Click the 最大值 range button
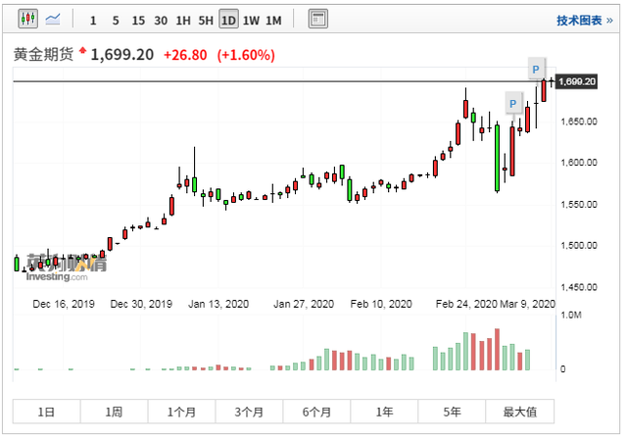627x439 pixels. pyautogui.click(x=519, y=412)
